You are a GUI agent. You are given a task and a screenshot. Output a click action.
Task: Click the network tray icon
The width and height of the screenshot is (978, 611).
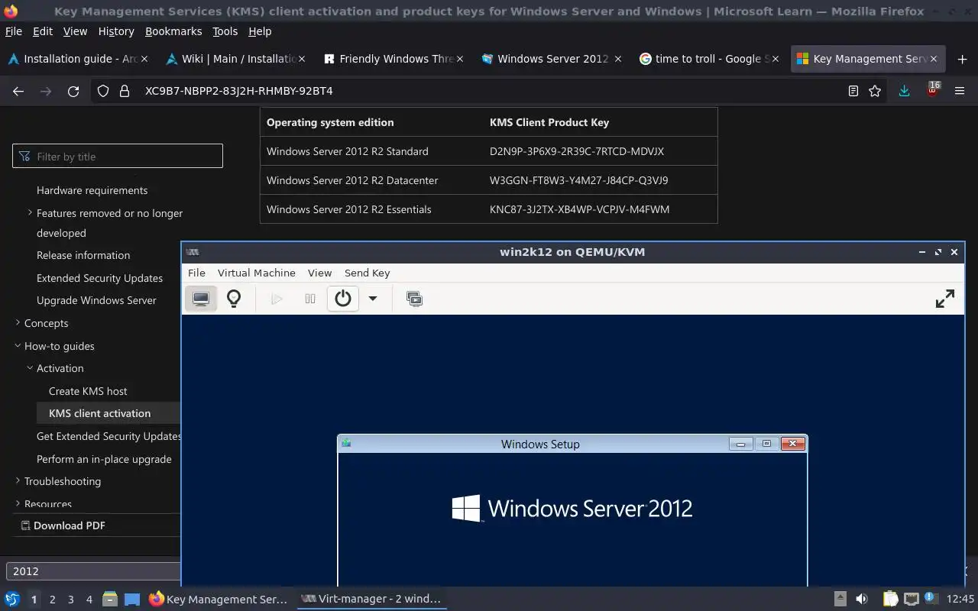pos(911,599)
